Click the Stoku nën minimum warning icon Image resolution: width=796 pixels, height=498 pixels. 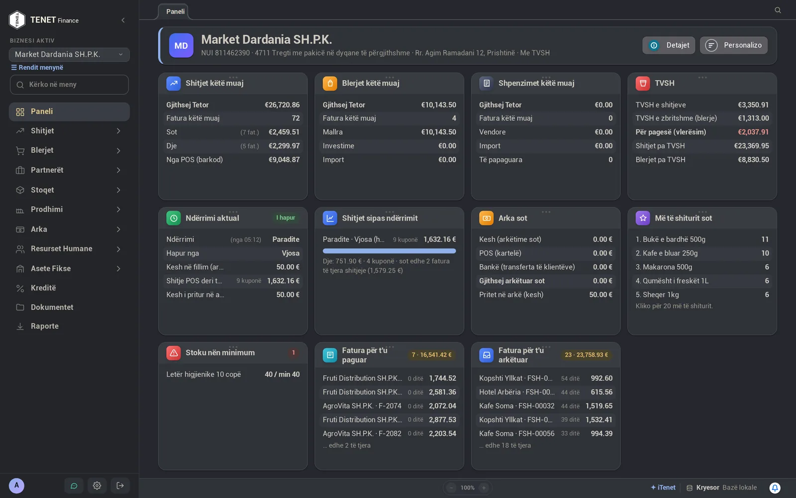coord(174,353)
